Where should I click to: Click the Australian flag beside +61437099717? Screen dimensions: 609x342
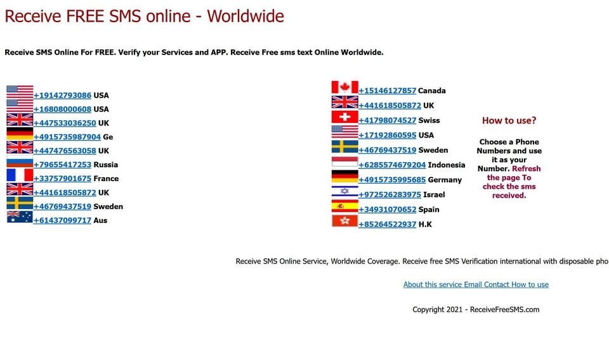click(x=20, y=217)
